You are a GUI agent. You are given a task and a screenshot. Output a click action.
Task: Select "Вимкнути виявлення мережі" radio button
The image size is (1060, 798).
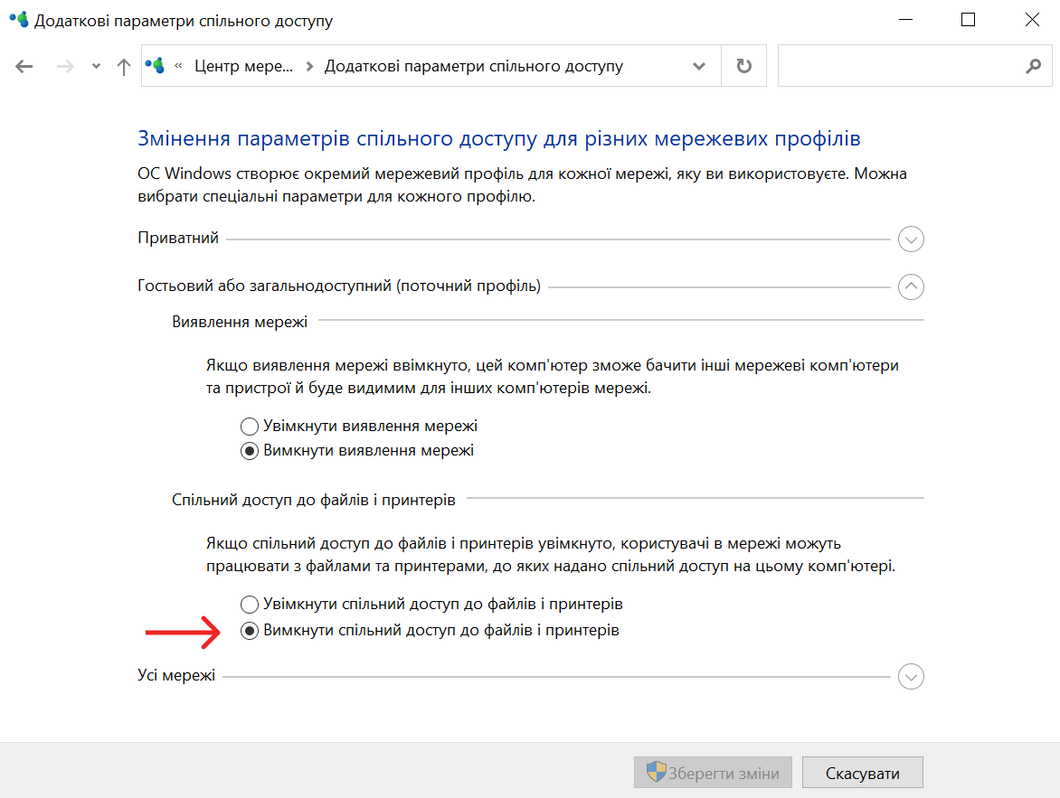[250, 450]
